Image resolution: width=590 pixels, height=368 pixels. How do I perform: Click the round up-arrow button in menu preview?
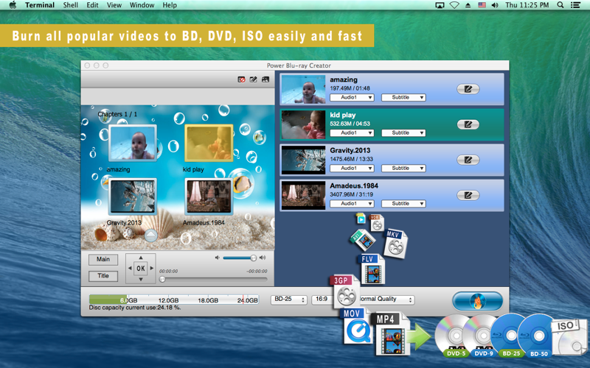[x=151, y=236]
